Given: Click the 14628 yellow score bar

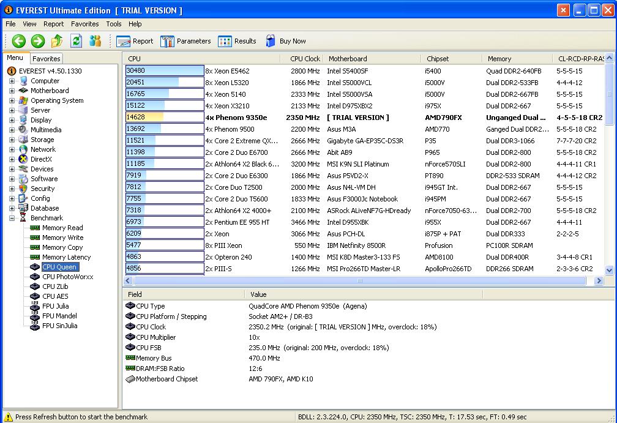Looking at the screenshot, I should [165, 118].
